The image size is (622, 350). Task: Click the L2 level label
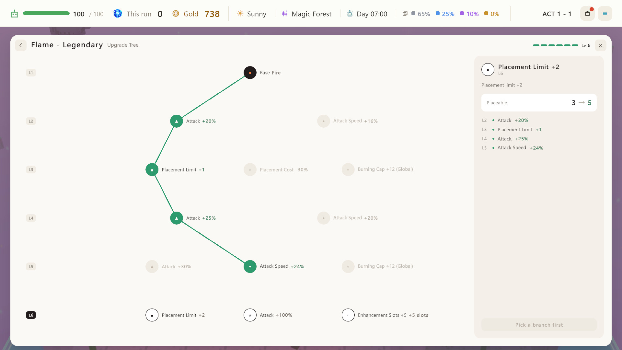[31, 121]
